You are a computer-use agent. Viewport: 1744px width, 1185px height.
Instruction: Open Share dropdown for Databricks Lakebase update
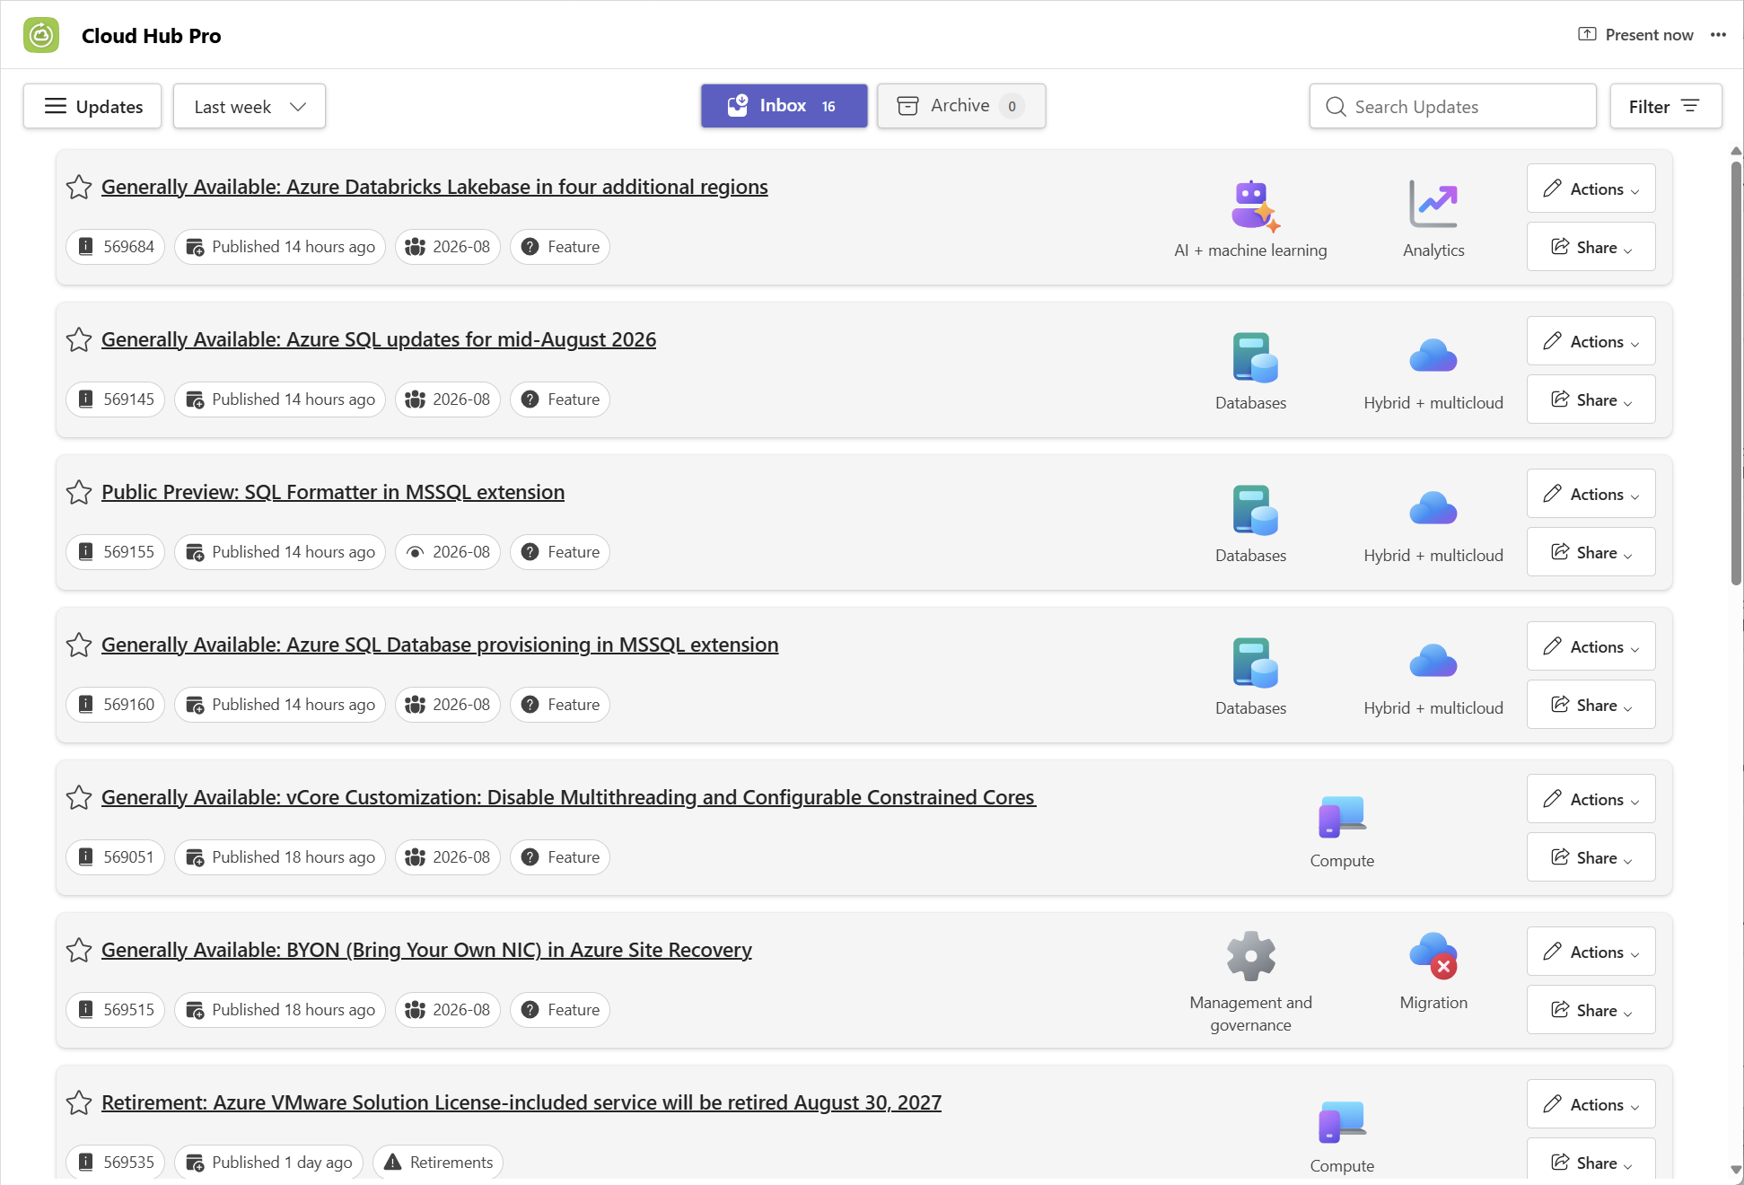tap(1591, 247)
